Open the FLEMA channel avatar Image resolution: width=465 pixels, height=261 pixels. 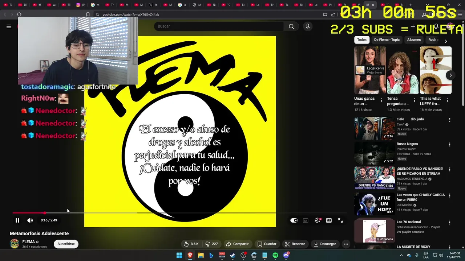tap(15, 244)
